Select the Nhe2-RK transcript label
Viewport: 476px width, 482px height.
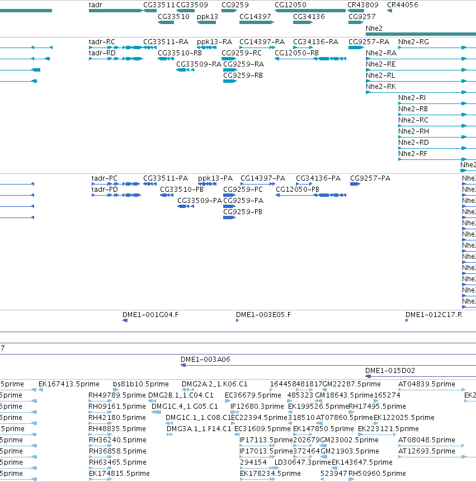pos(381,86)
